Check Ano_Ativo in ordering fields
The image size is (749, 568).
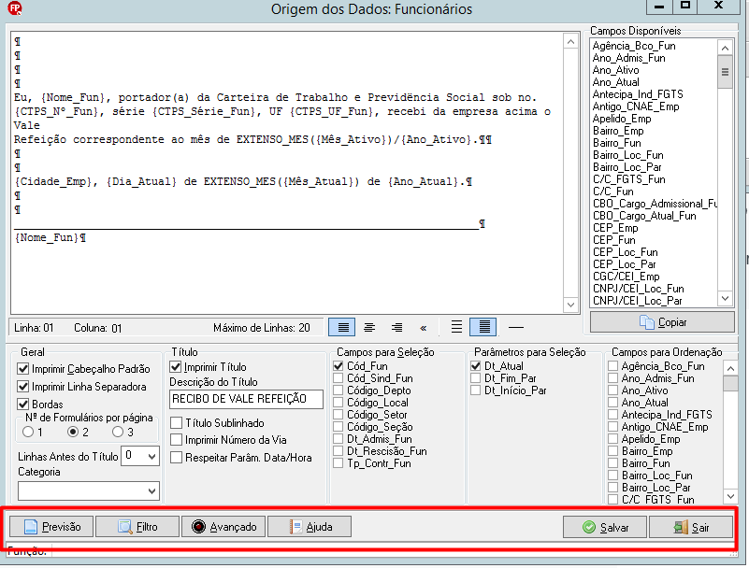(612, 390)
